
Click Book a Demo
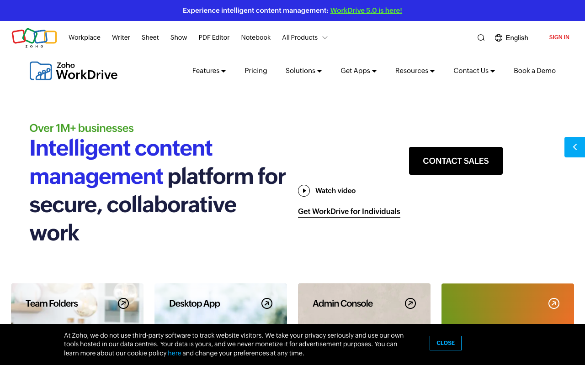(x=535, y=71)
